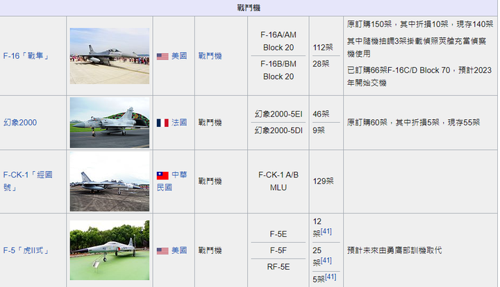Open the 中華民國 country link
The image size is (500, 287).
pos(172,181)
